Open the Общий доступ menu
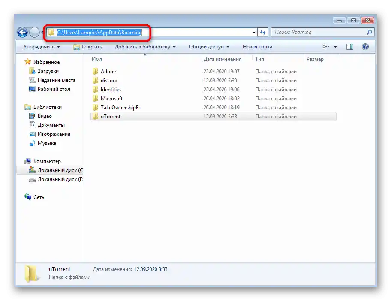The image size is (391, 301). [x=209, y=47]
